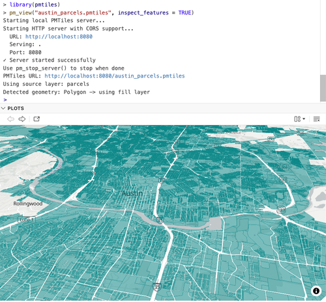Open the austin_parcels.pmtiles URL link
326x302 pixels.
[115, 76]
